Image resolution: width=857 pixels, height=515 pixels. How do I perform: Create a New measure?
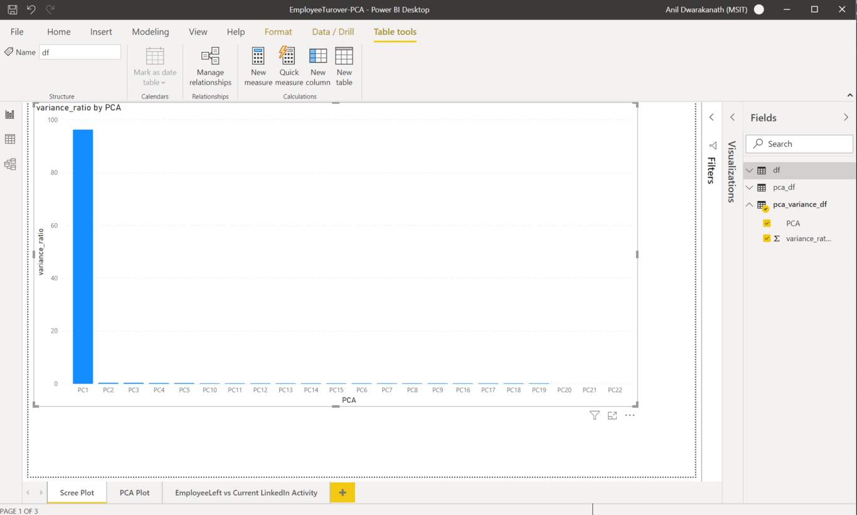click(258, 66)
